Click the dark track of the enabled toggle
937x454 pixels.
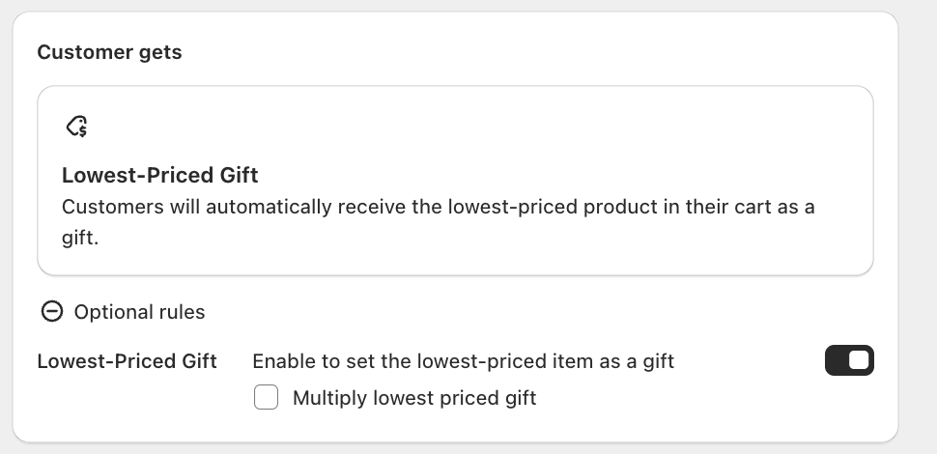(x=836, y=360)
